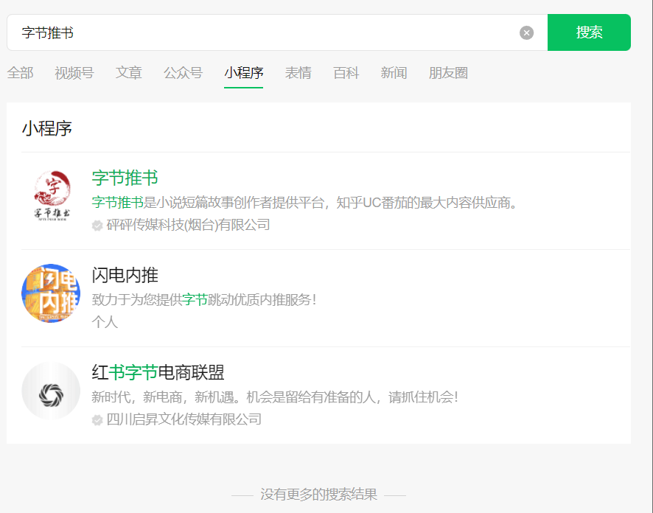
Task: Select the 公众号 tab
Action: coord(183,73)
